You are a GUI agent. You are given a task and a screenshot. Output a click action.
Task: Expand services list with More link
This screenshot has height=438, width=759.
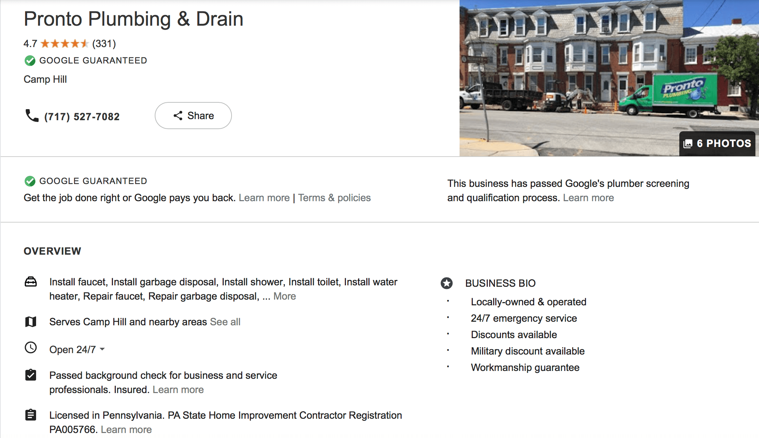(x=284, y=296)
